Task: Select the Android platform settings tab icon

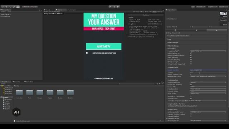Action: tap(217, 30)
